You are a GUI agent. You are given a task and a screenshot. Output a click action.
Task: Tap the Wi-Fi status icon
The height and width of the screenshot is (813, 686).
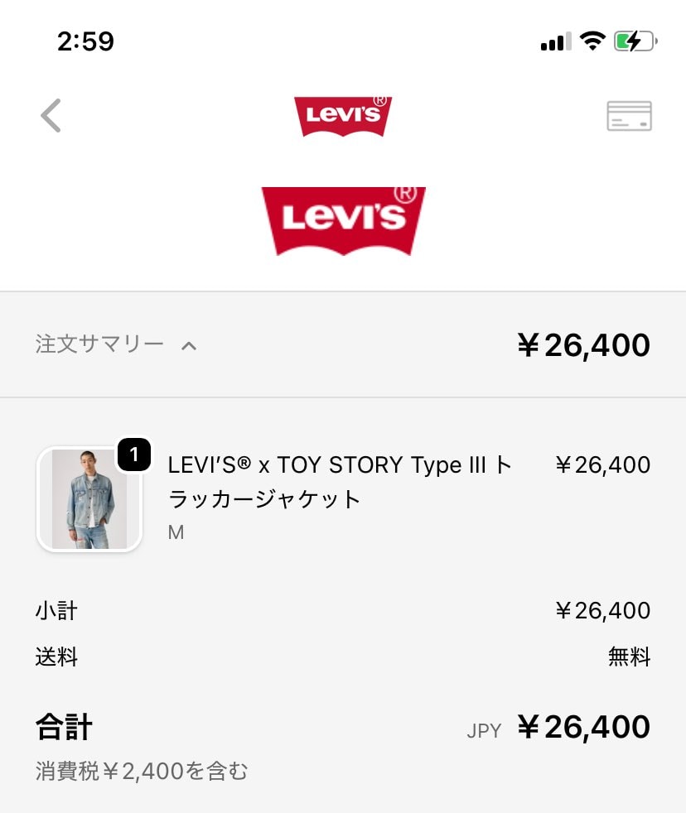[592, 41]
